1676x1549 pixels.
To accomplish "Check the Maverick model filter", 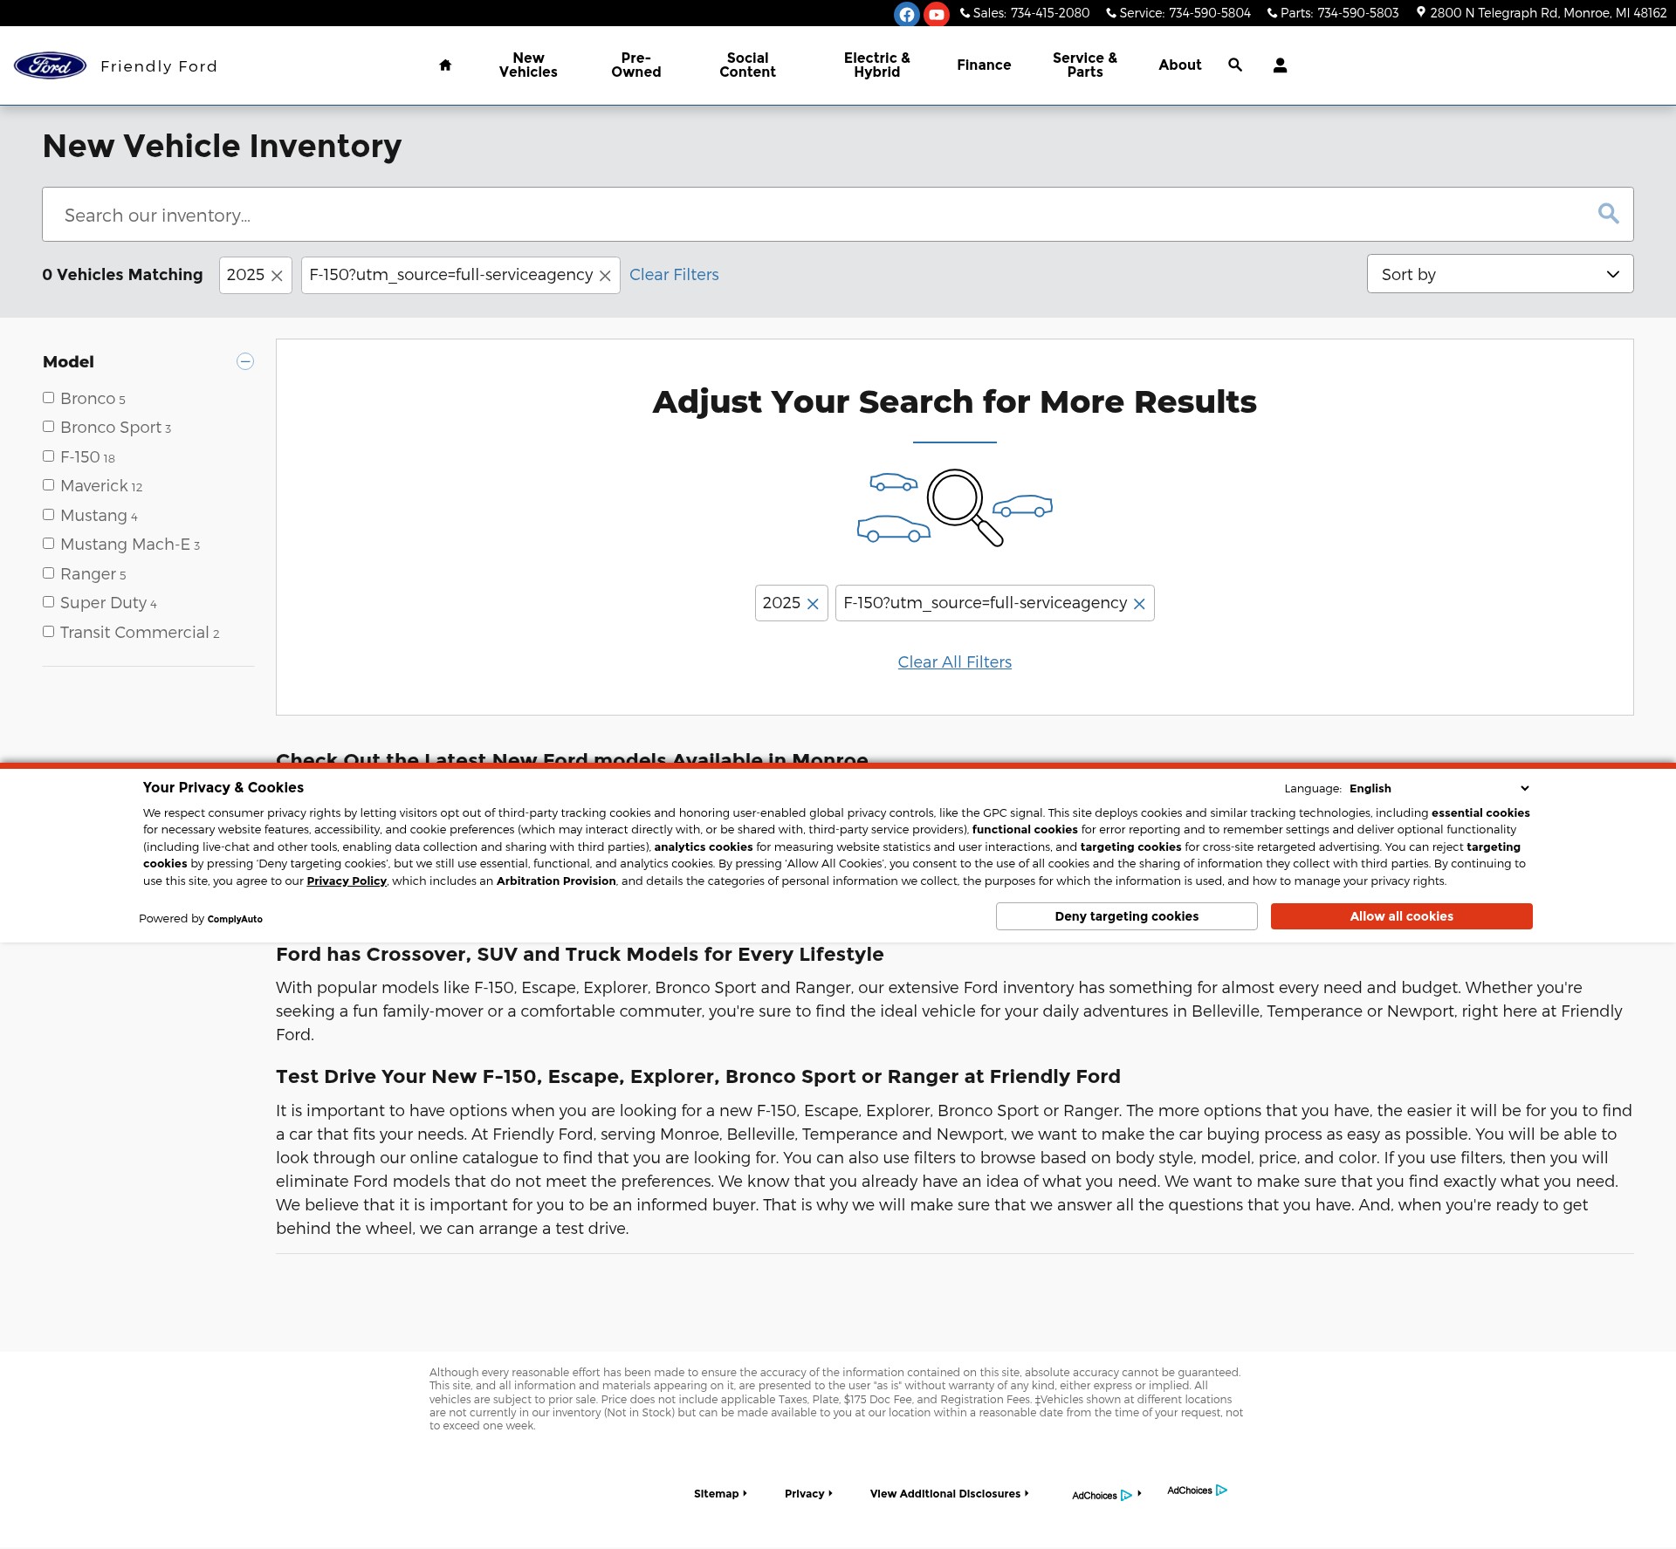I will click(49, 485).
